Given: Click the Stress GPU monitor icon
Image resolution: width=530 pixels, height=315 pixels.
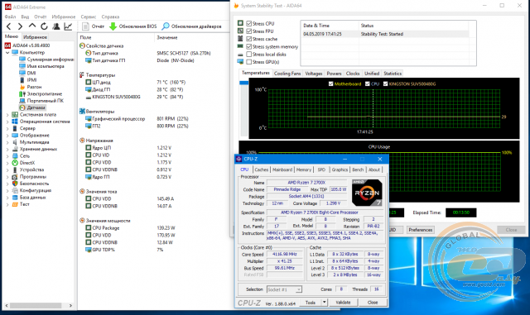Looking at the screenshot, I should tap(240, 61).
